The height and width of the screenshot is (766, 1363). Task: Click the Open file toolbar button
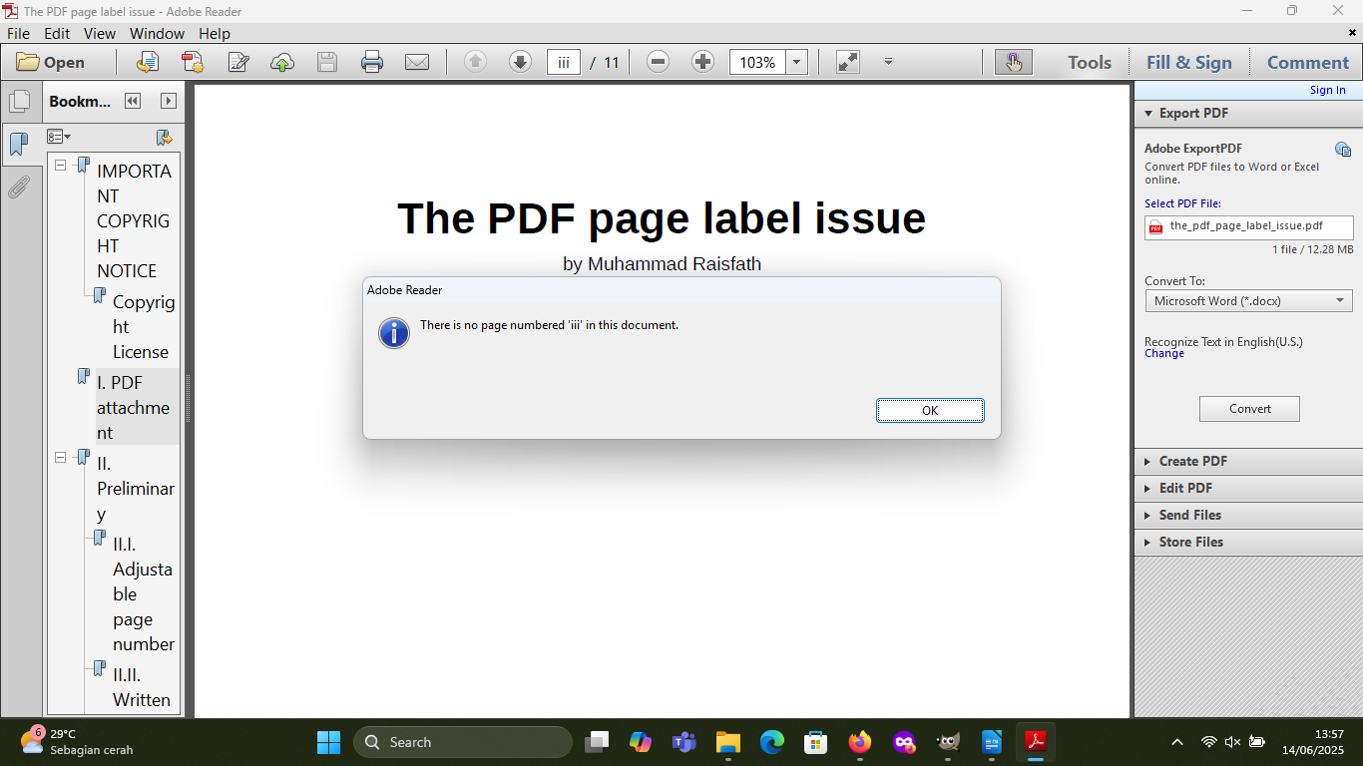pyautogui.click(x=51, y=62)
